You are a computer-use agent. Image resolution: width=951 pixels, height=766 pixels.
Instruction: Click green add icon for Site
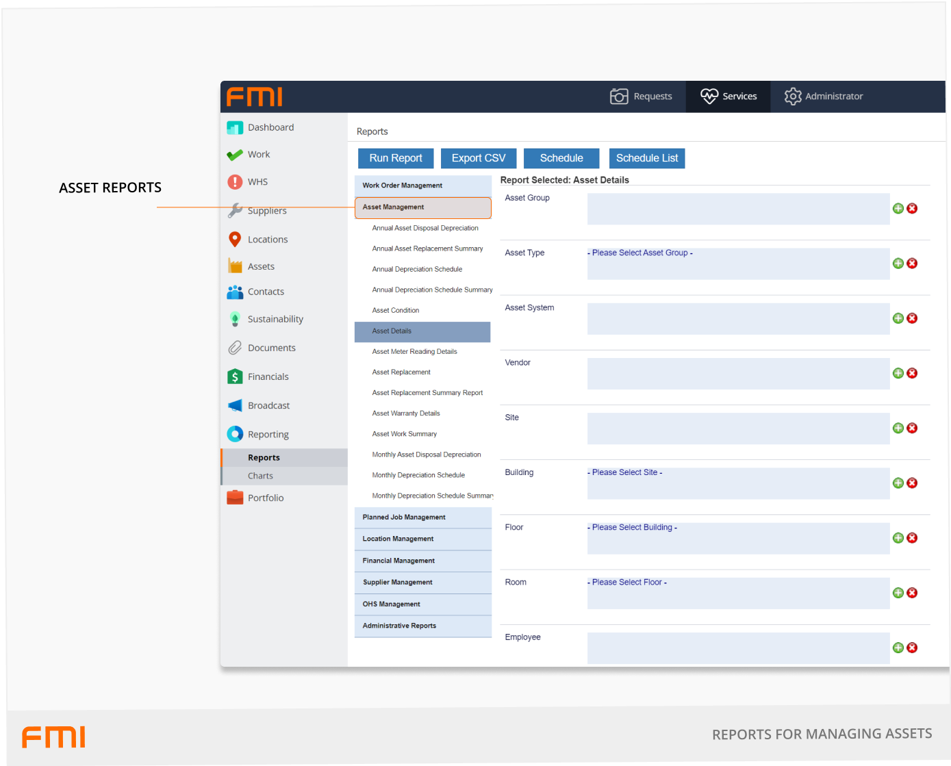898,429
